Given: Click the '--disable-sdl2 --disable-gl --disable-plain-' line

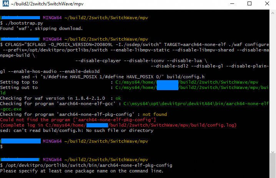Looking at the screenshot, I should coord(210,66).
